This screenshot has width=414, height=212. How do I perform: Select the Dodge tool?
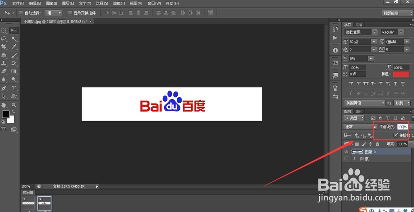click(x=14, y=79)
